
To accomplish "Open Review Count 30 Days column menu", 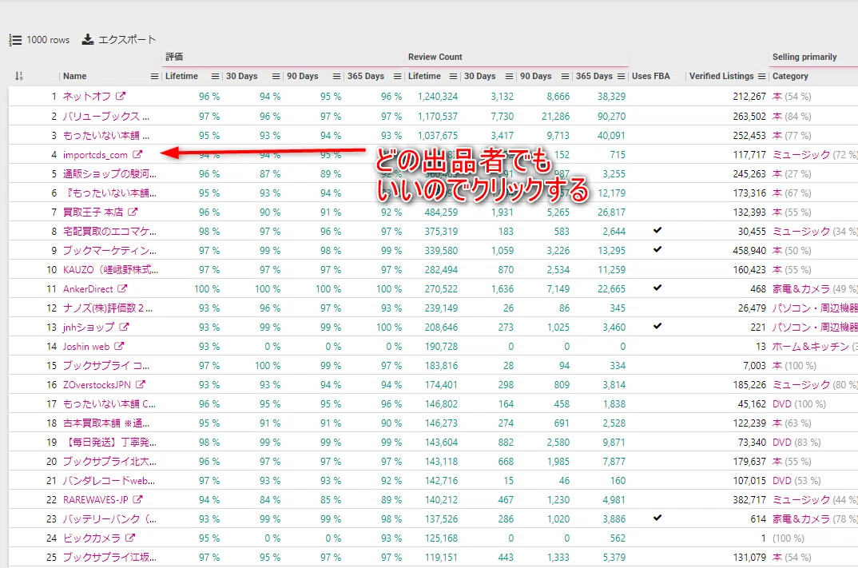I will pos(510,76).
